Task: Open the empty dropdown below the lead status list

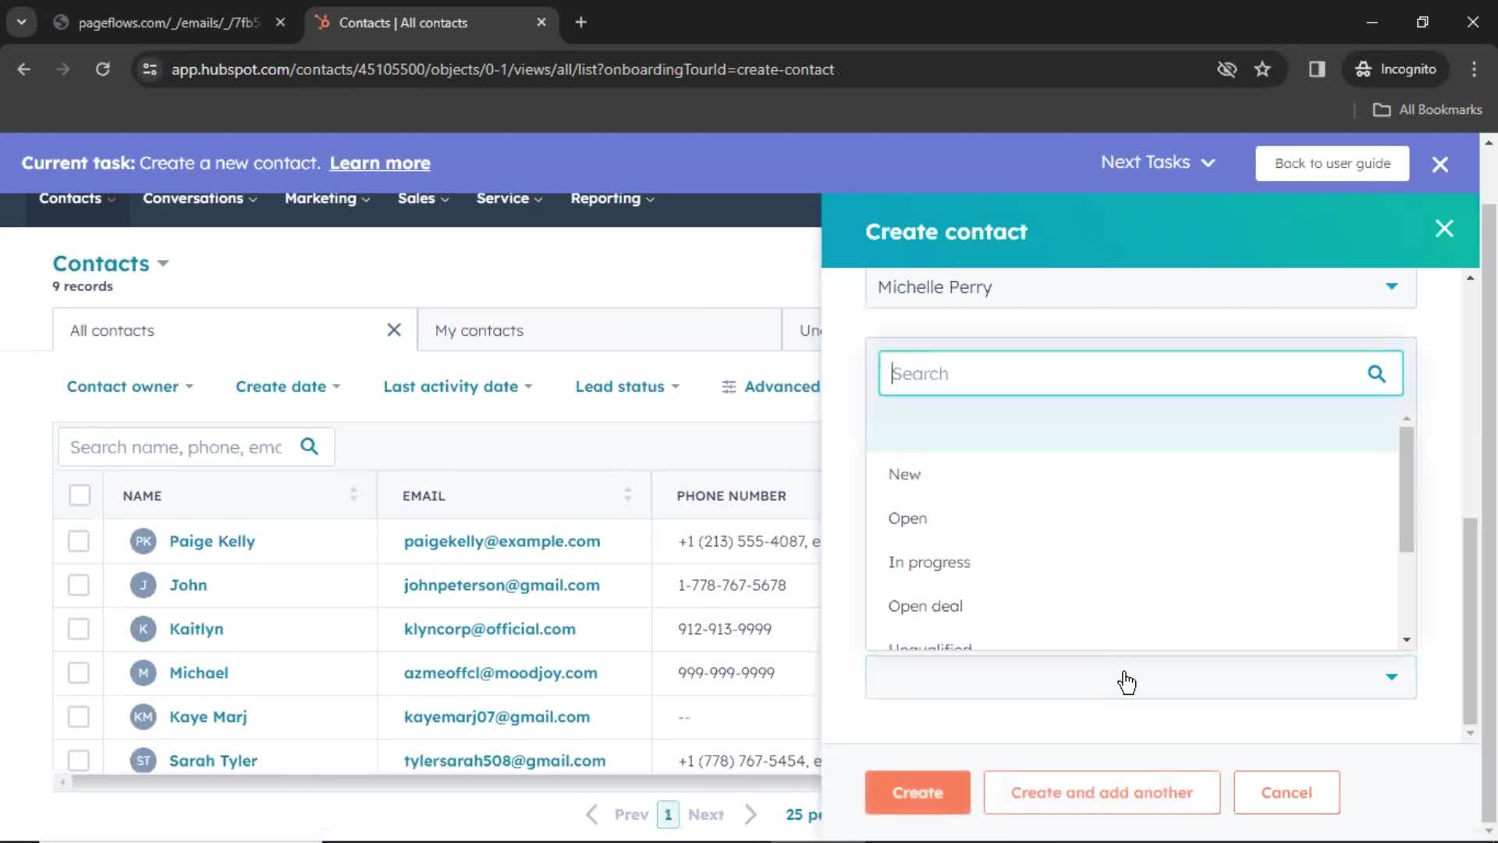Action: 1141,677
